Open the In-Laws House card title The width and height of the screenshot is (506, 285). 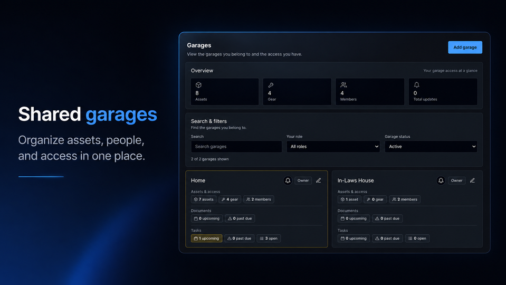tap(356, 180)
